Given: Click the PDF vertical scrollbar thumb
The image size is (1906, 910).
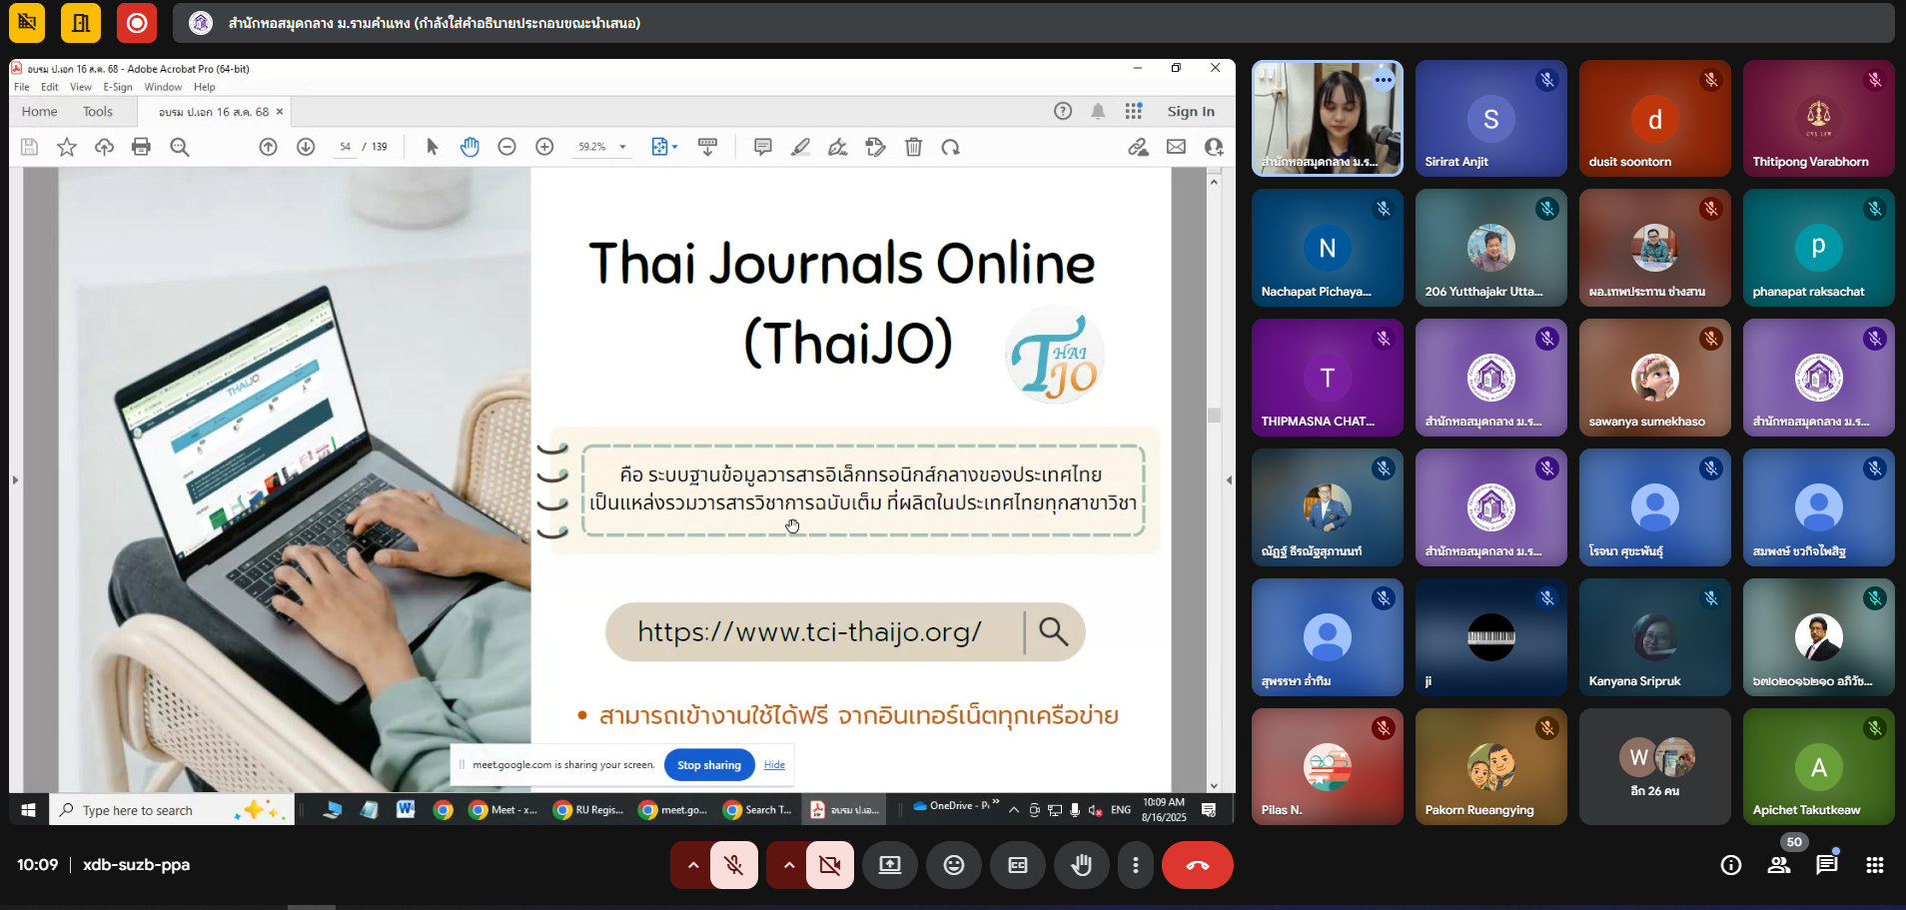Looking at the screenshot, I should (x=1214, y=415).
